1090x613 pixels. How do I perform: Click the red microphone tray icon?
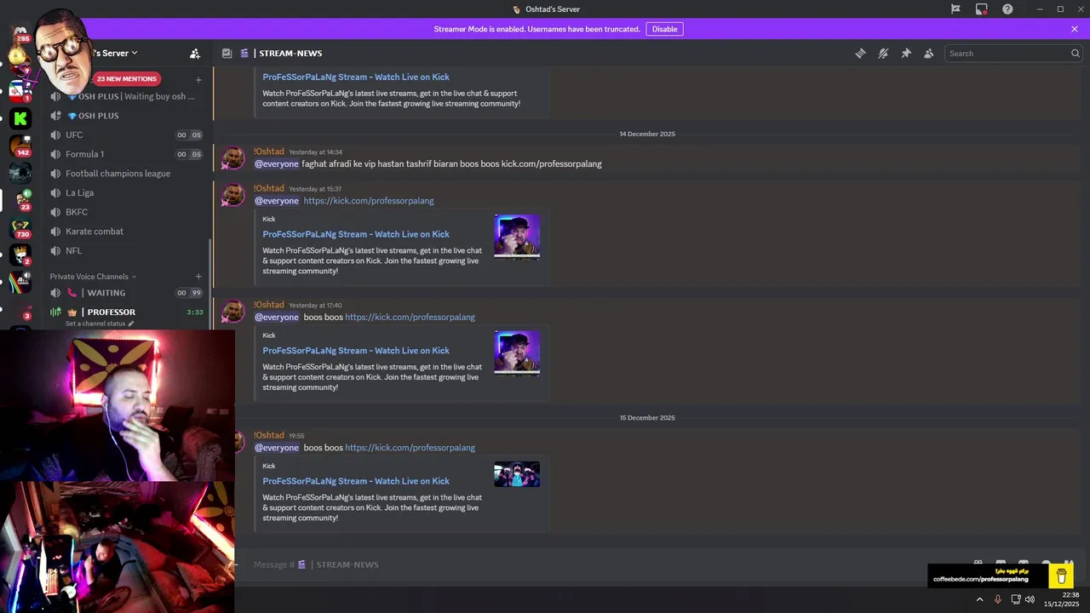tap(998, 599)
